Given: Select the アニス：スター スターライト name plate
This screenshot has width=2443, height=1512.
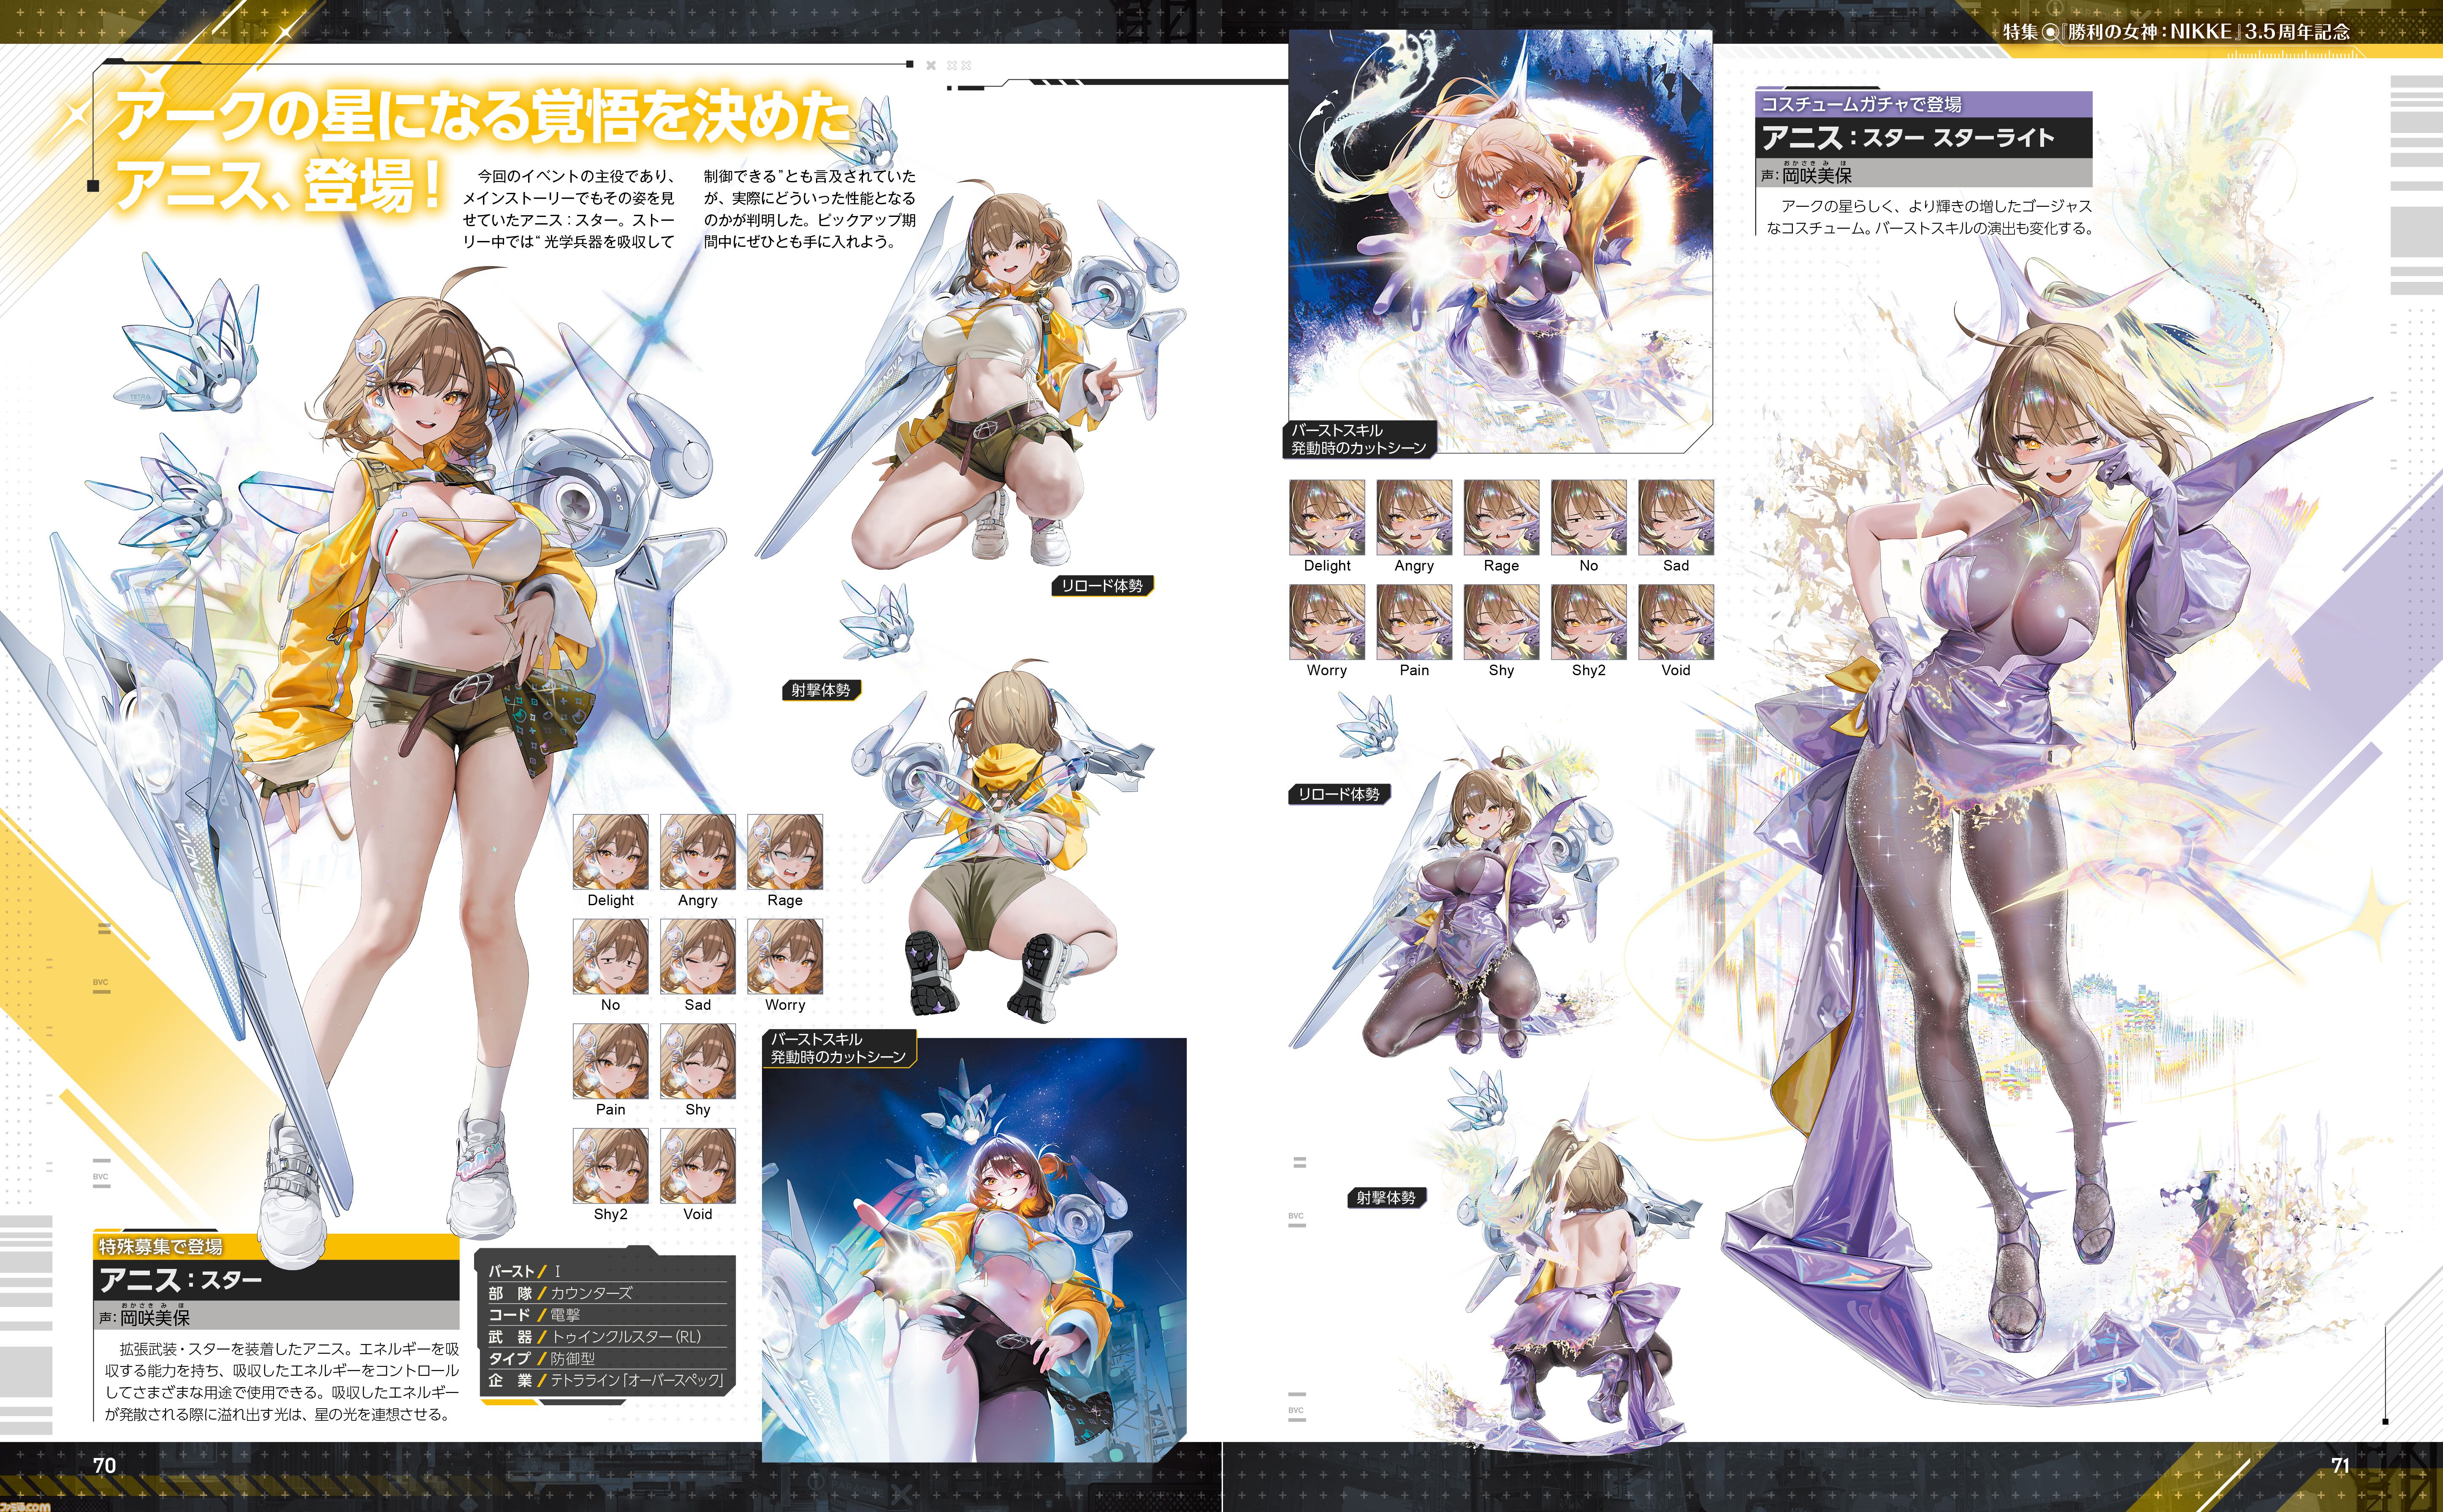Looking at the screenshot, I should tap(1924, 138).
